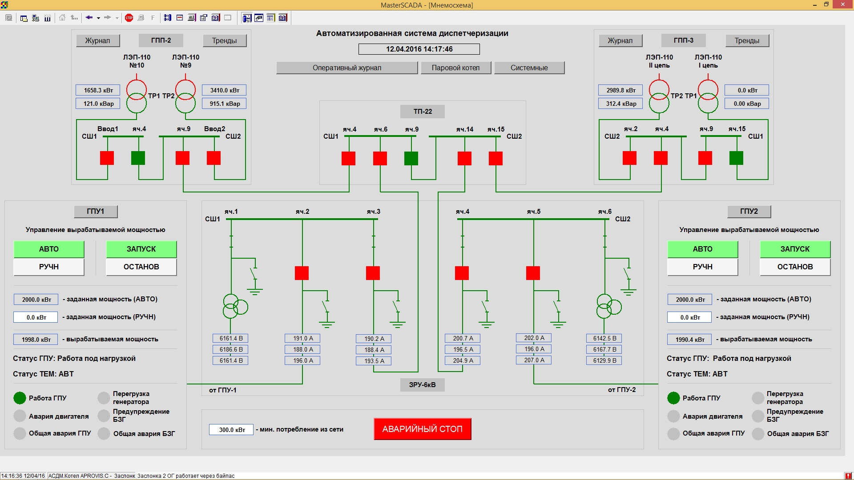Click the 1658.3 кВт value in ГПП-2
This screenshot has width=854, height=480.
click(x=99, y=90)
